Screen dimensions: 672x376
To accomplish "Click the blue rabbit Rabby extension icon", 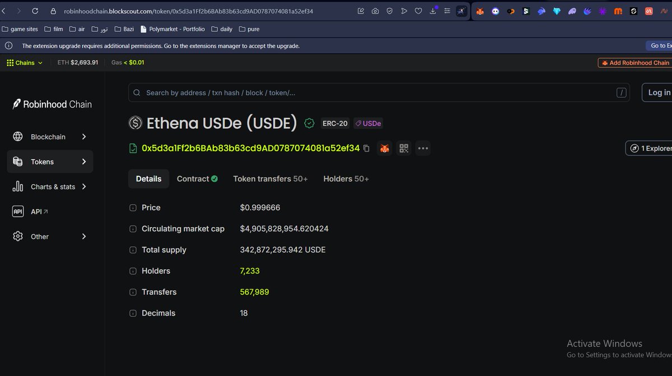I will (542, 11).
